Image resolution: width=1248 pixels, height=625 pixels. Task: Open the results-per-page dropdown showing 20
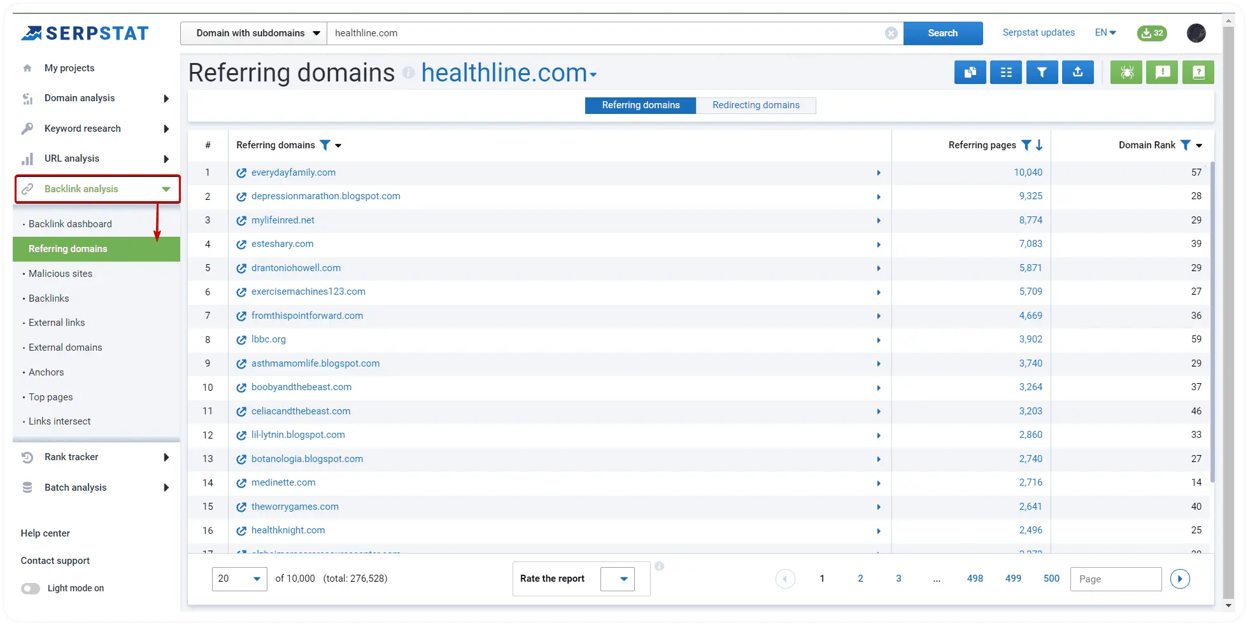[239, 579]
